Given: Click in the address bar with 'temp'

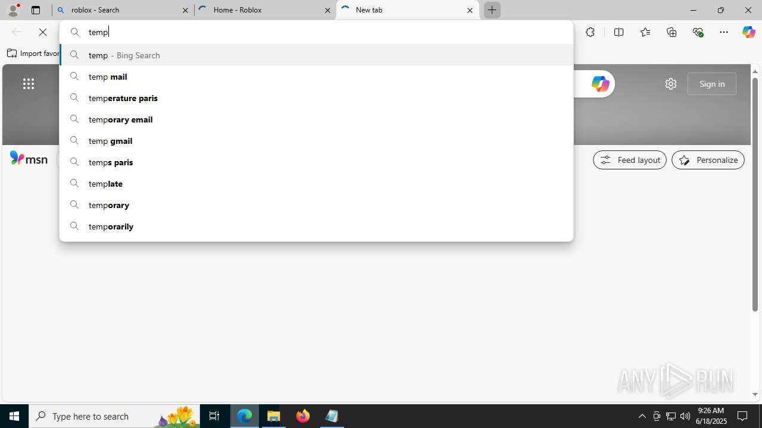Looking at the screenshot, I should (x=316, y=32).
